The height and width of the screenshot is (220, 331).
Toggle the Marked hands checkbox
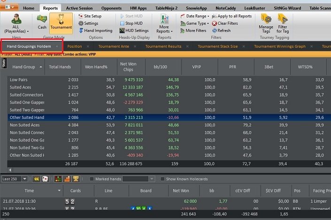pyautogui.click(x=92, y=179)
